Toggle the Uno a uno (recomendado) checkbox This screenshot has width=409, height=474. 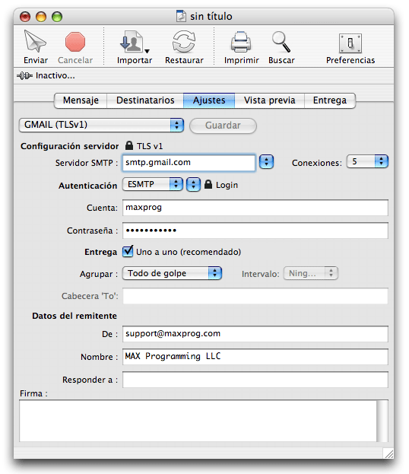click(x=128, y=251)
